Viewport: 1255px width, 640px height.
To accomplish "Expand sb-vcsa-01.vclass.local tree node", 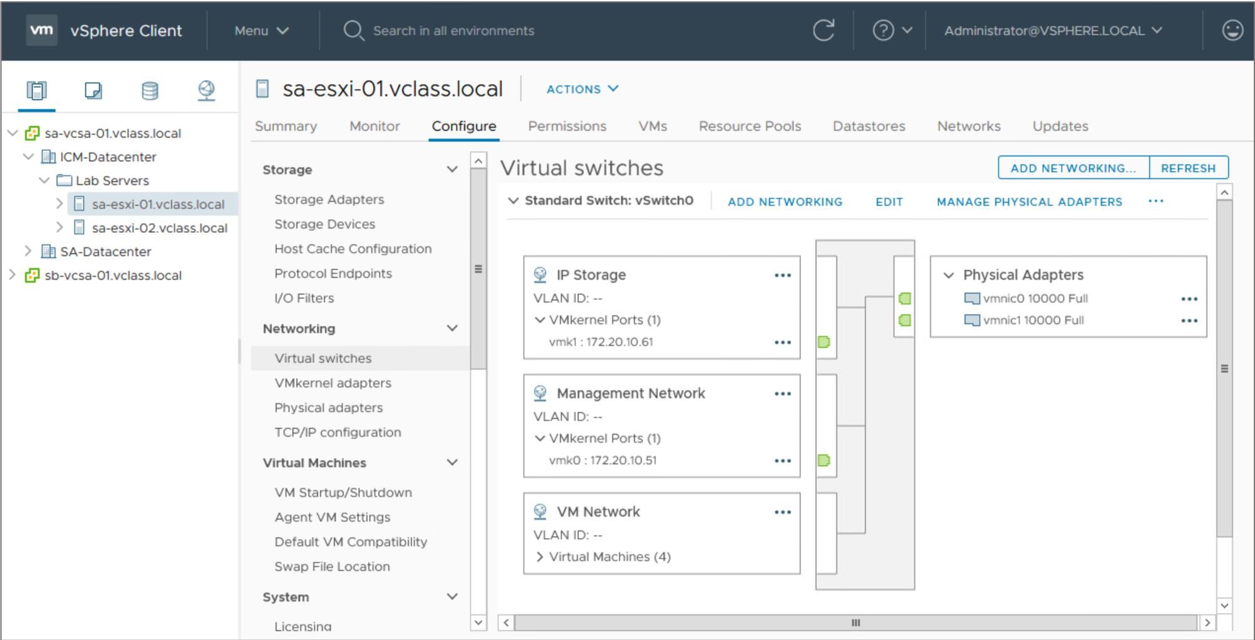I will tap(12, 275).
